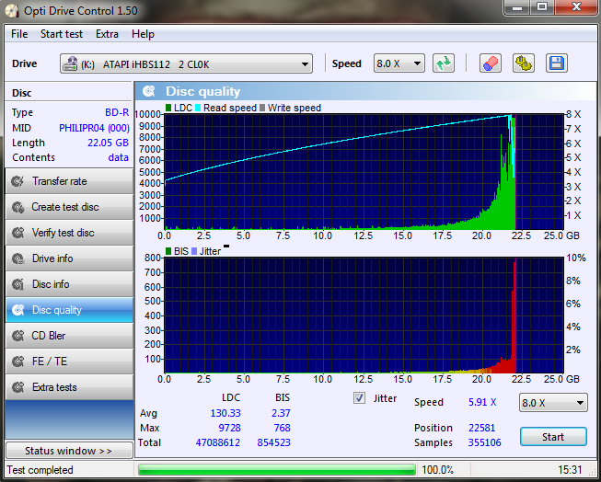
Task: Select the Disc quality page
Action: (69, 310)
